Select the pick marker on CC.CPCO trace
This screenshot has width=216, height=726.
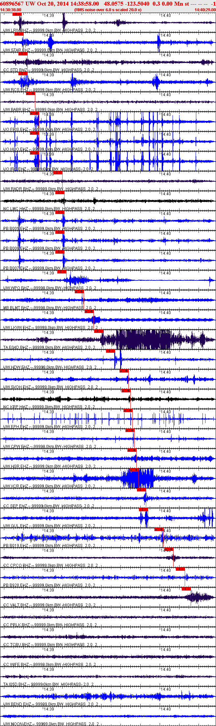pos(168,549)
